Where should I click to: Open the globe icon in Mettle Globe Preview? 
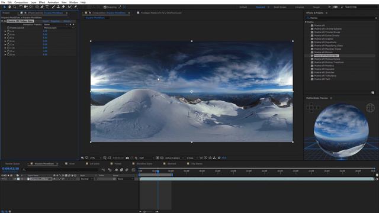[x=370, y=108]
